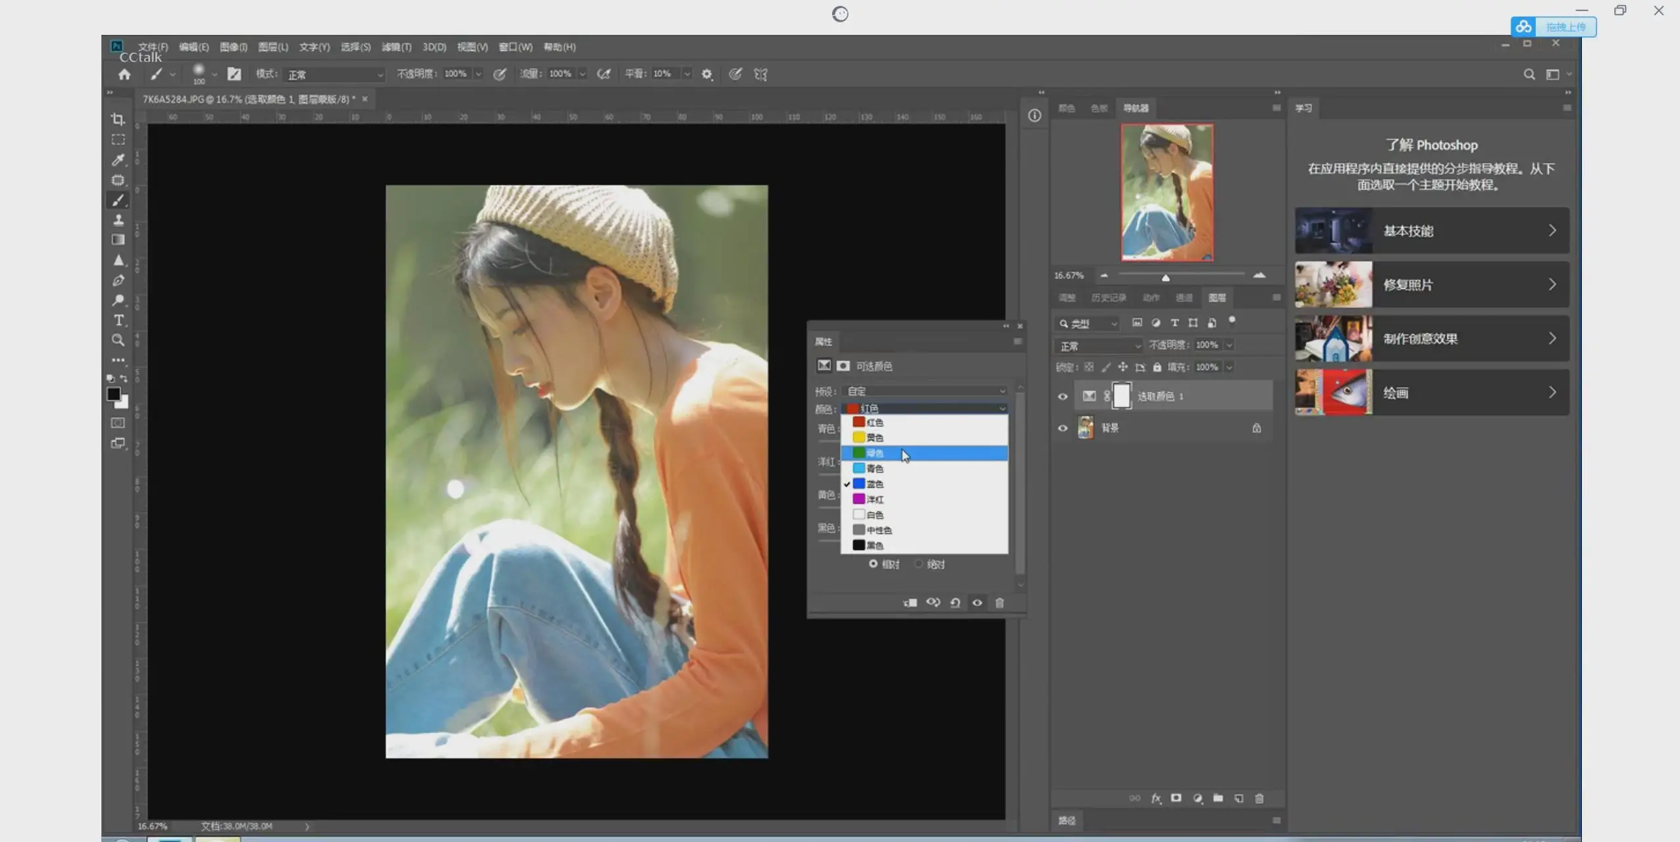
Task: Open brush settings gear icon
Action: pos(707,74)
